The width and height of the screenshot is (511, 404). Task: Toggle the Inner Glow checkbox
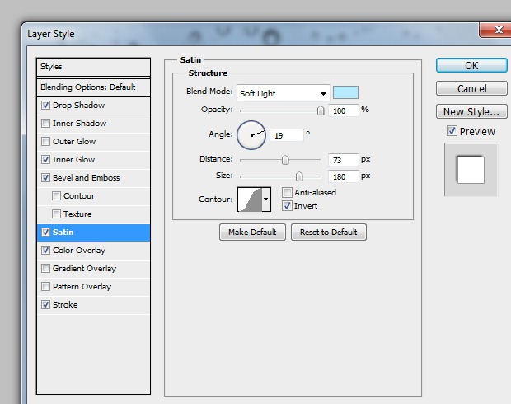(45, 160)
